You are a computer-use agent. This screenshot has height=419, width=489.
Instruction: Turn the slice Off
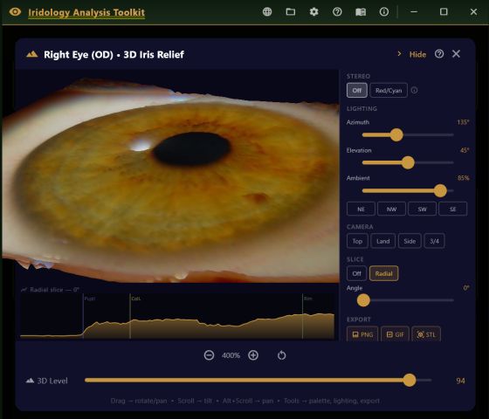[x=356, y=273]
